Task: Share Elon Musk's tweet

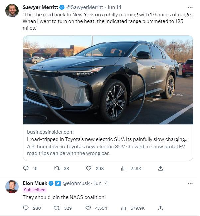Action: click(160, 208)
